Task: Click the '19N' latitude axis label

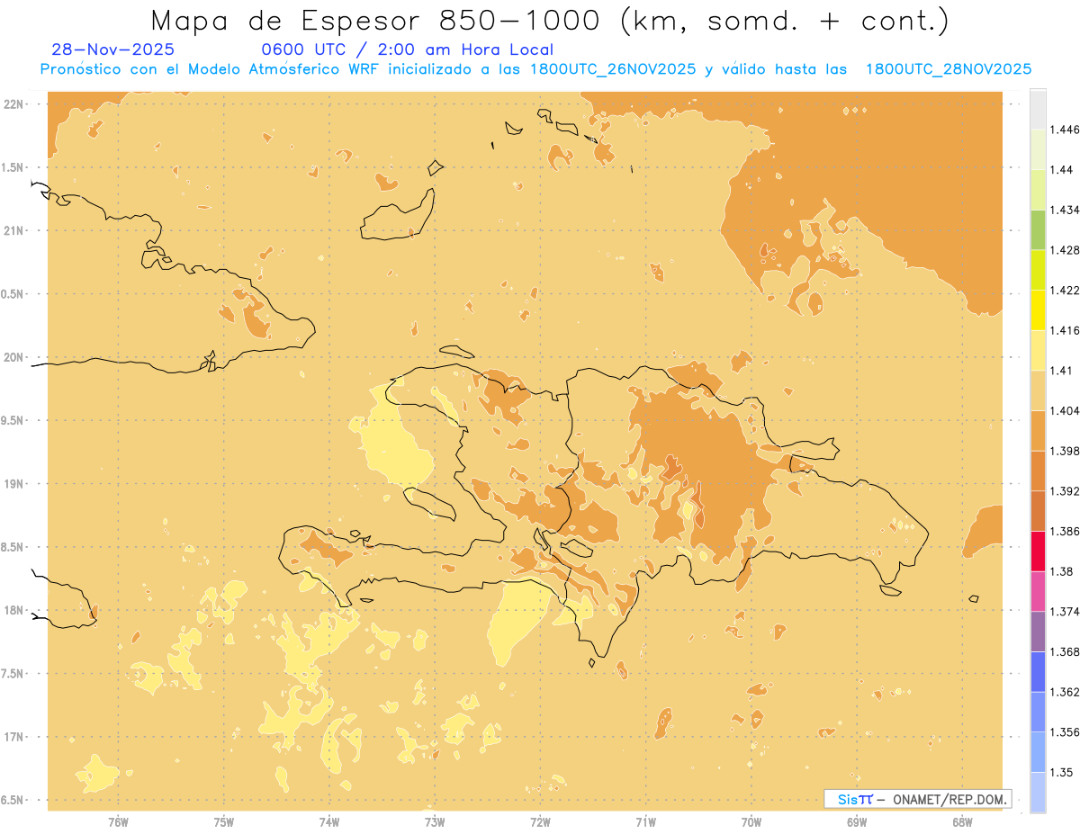Action: pyautogui.click(x=13, y=483)
